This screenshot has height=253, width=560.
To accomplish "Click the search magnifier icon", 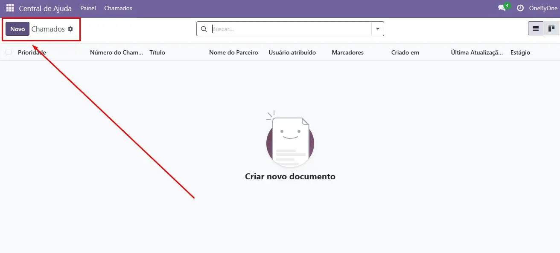I will click(204, 29).
